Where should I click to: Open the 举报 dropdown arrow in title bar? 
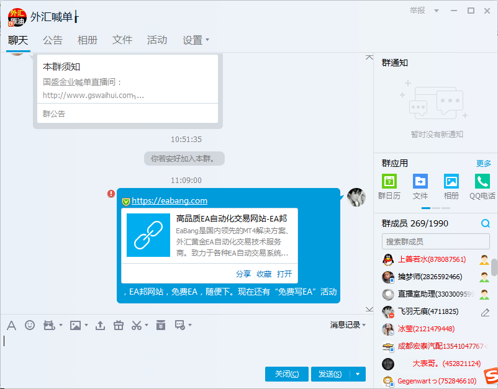tap(437, 11)
